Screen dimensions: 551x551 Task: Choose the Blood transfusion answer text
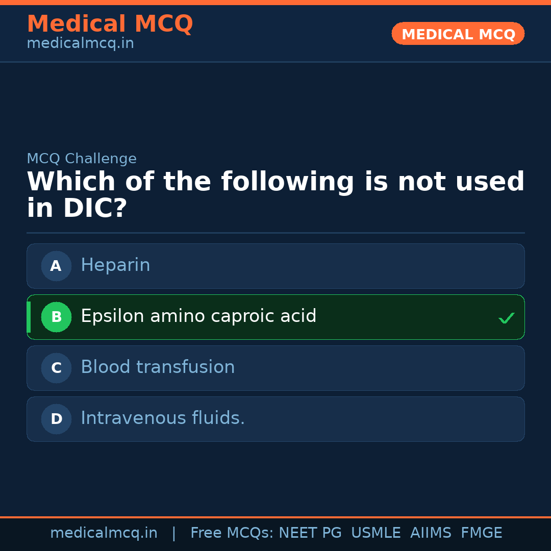(x=158, y=367)
